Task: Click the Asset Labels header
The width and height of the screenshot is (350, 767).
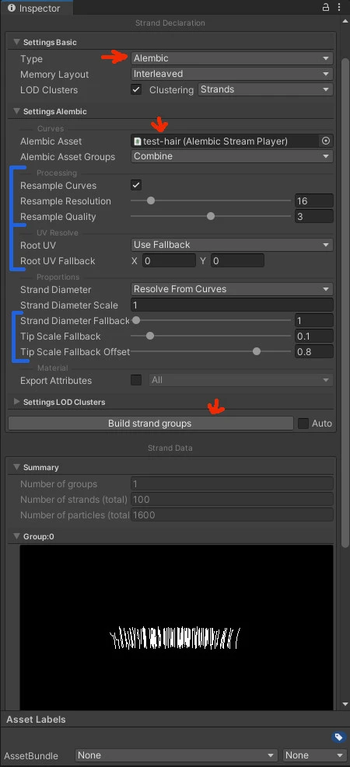Action: 36,720
